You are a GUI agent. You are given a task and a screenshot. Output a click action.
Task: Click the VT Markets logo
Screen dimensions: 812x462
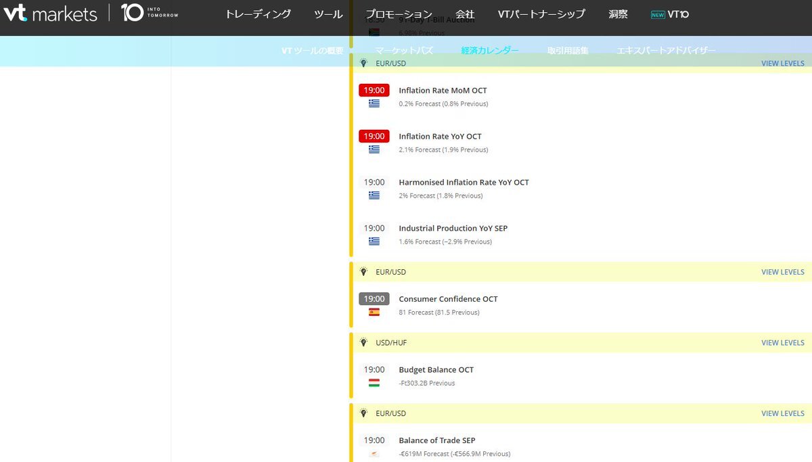click(50, 13)
